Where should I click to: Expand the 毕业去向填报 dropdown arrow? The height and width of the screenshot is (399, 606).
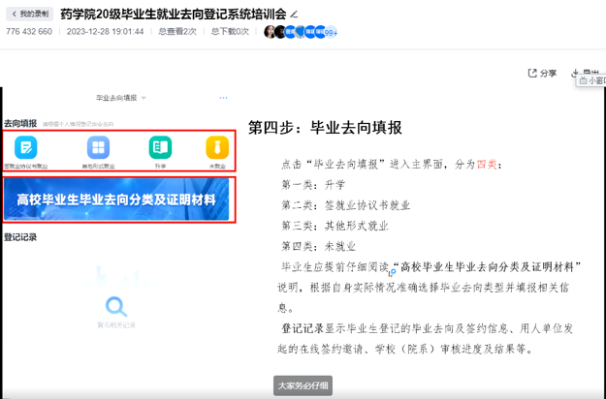144,98
